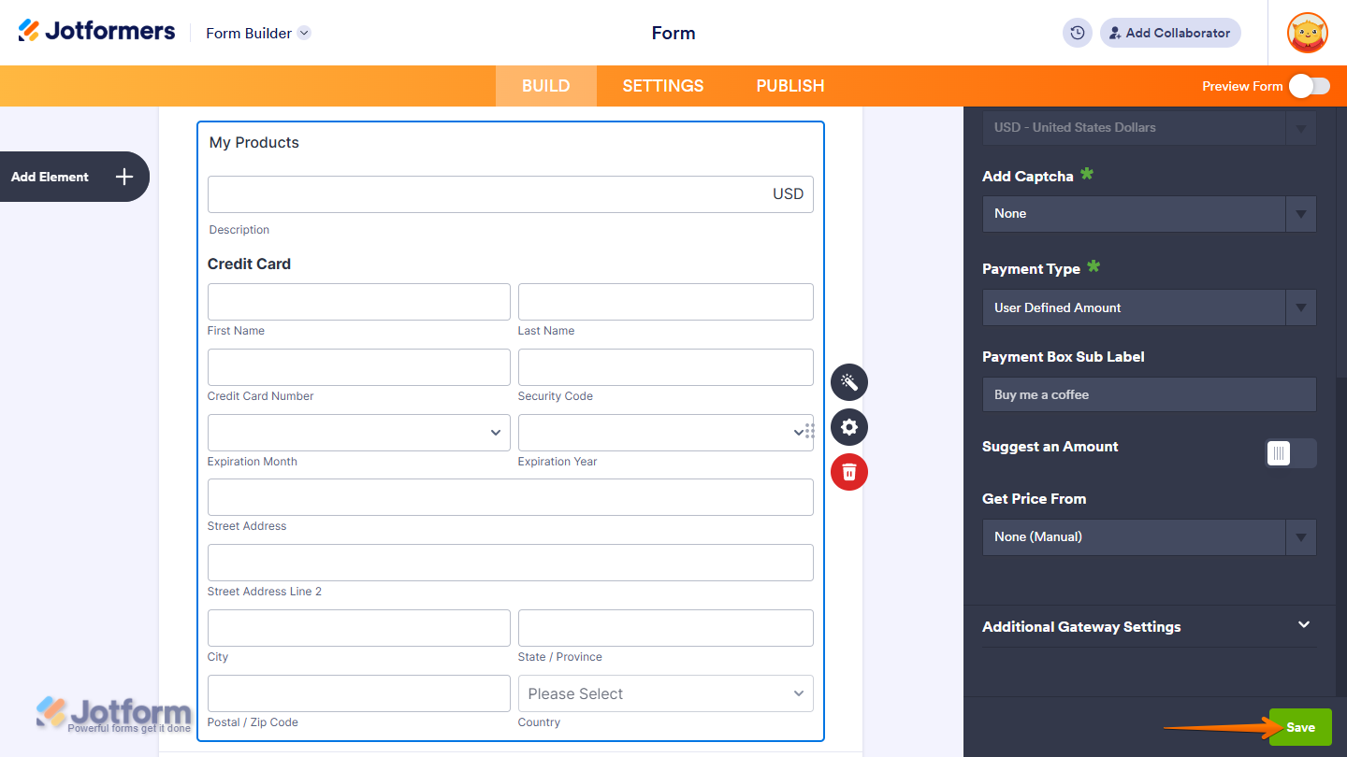View revision history via clock icon

1077,32
